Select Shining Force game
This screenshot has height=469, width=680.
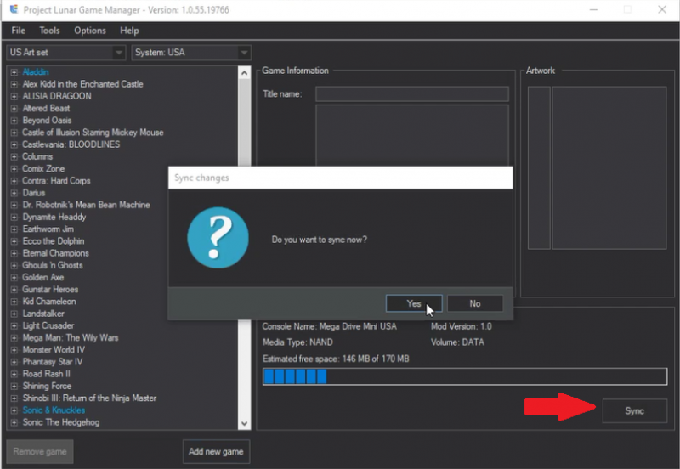click(x=47, y=387)
